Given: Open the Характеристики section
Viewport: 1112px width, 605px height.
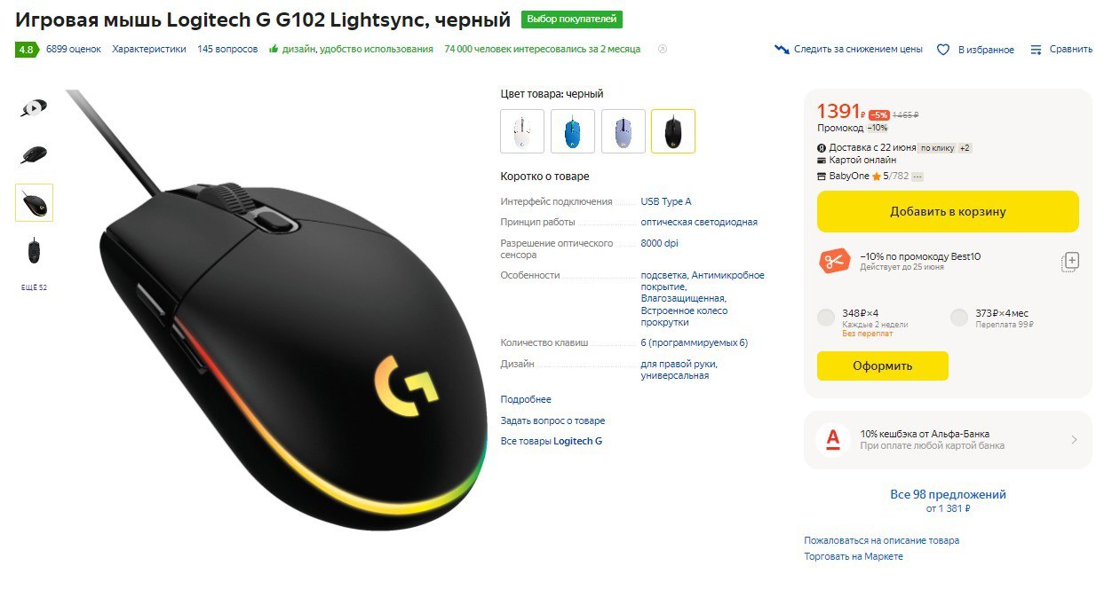Looking at the screenshot, I should [149, 50].
